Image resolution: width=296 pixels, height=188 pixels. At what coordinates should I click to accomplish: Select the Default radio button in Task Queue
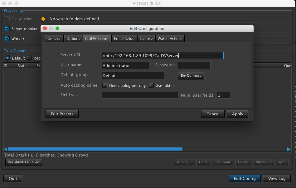tap(7, 58)
